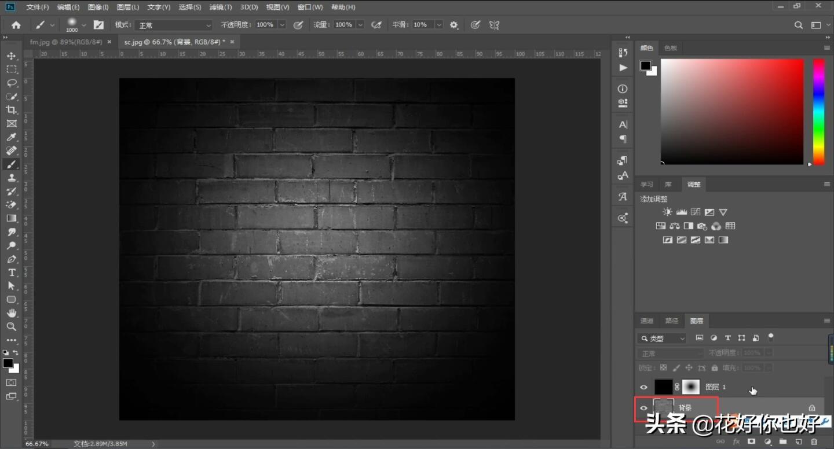Switch to the 通道 channels tab
Viewport: 834px width, 449px height.
tap(646, 321)
